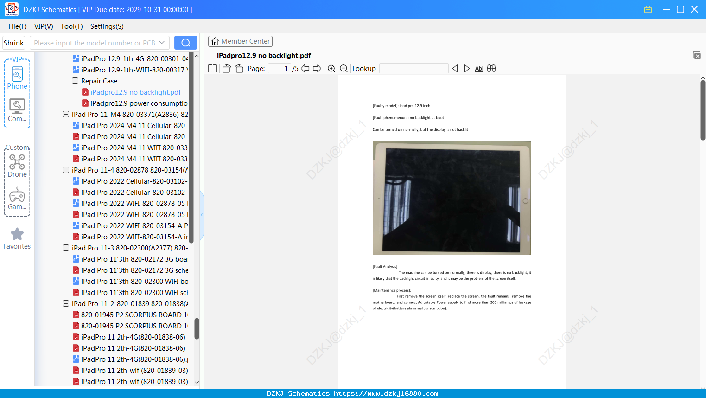This screenshot has width=706, height=398.
Task: Click the Shrink button
Action: [14, 43]
